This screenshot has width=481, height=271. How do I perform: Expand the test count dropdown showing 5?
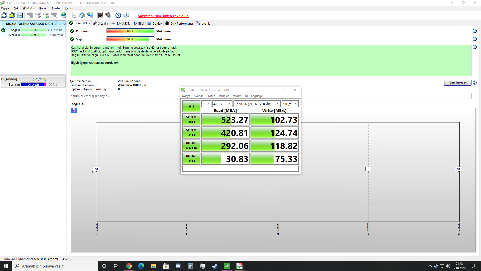point(206,104)
